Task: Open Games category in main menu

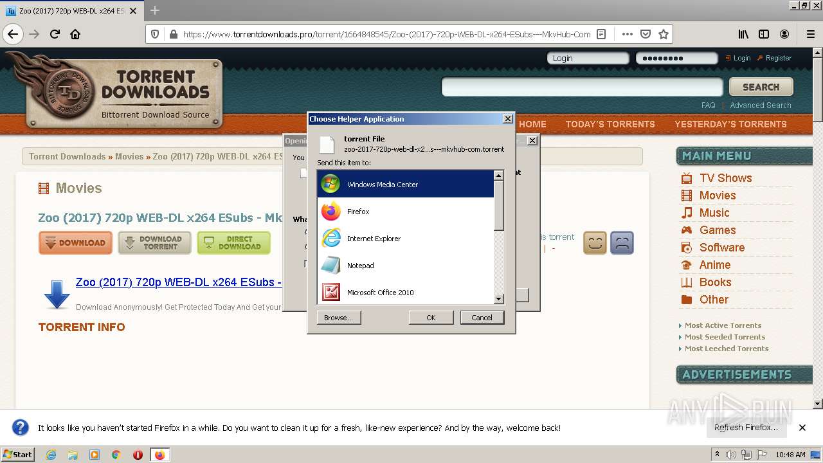Action: pos(718,230)
